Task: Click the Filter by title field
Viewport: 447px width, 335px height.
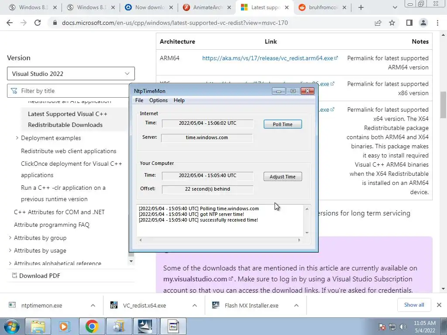Action: click(69, 91)
